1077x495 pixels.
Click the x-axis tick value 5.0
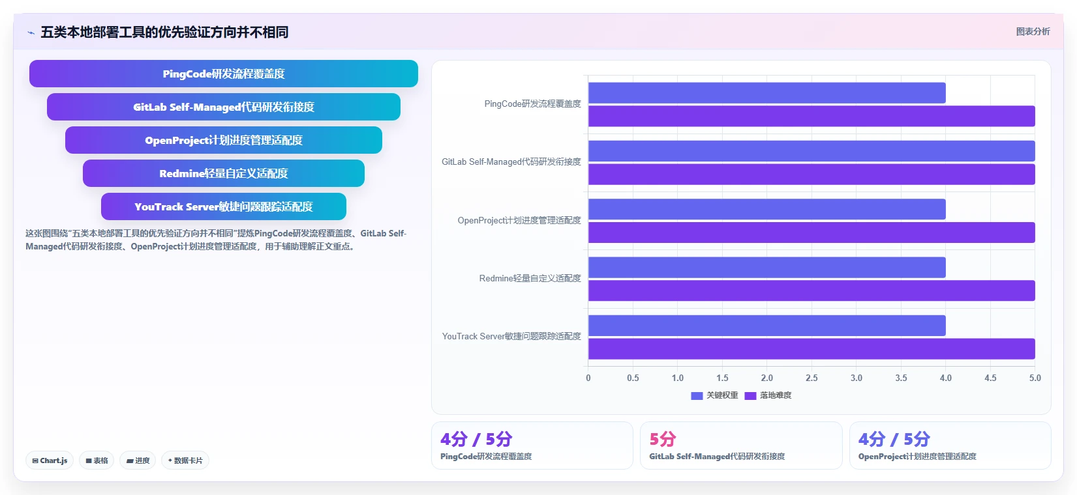[x=1035, y=378]
